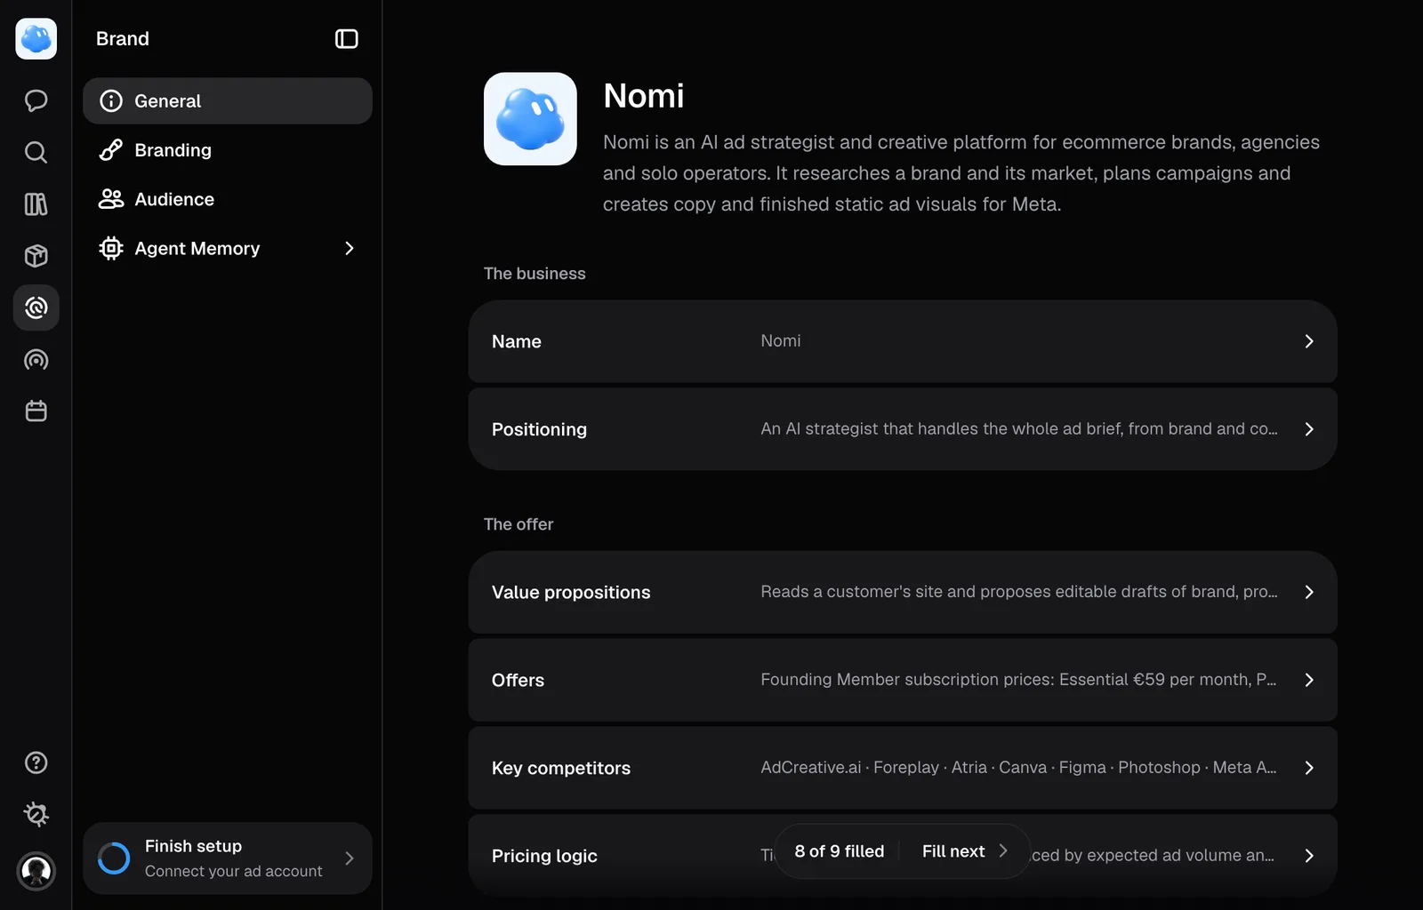Select the General menu item
The height and width of the screenshot is (910, 1423).
click(x=228, y=101)
